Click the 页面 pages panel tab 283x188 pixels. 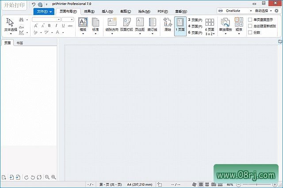click(x=8, y=43)
